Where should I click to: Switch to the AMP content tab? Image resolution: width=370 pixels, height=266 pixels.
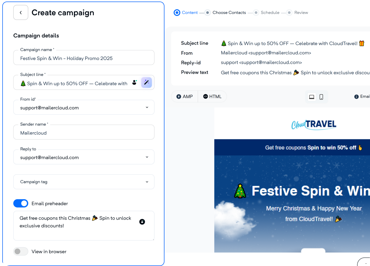click(x=184, y=97)
